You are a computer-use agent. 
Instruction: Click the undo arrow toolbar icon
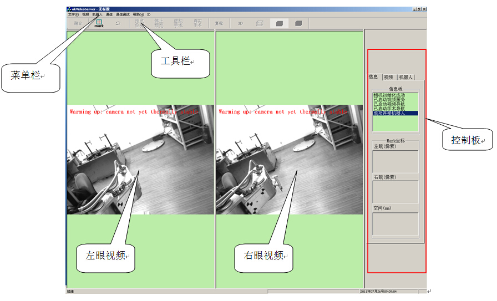[x=118, y=23]
